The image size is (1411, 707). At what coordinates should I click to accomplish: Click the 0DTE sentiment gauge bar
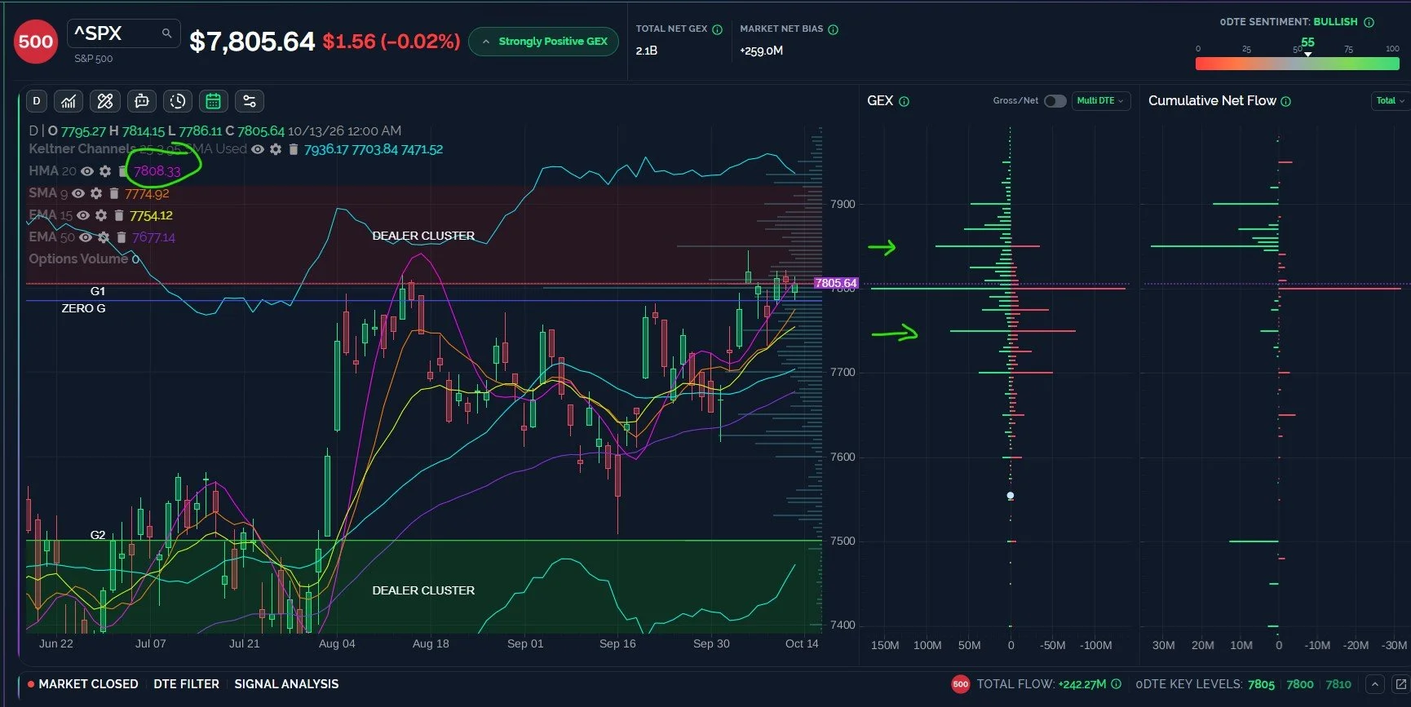coord(1298,64)
